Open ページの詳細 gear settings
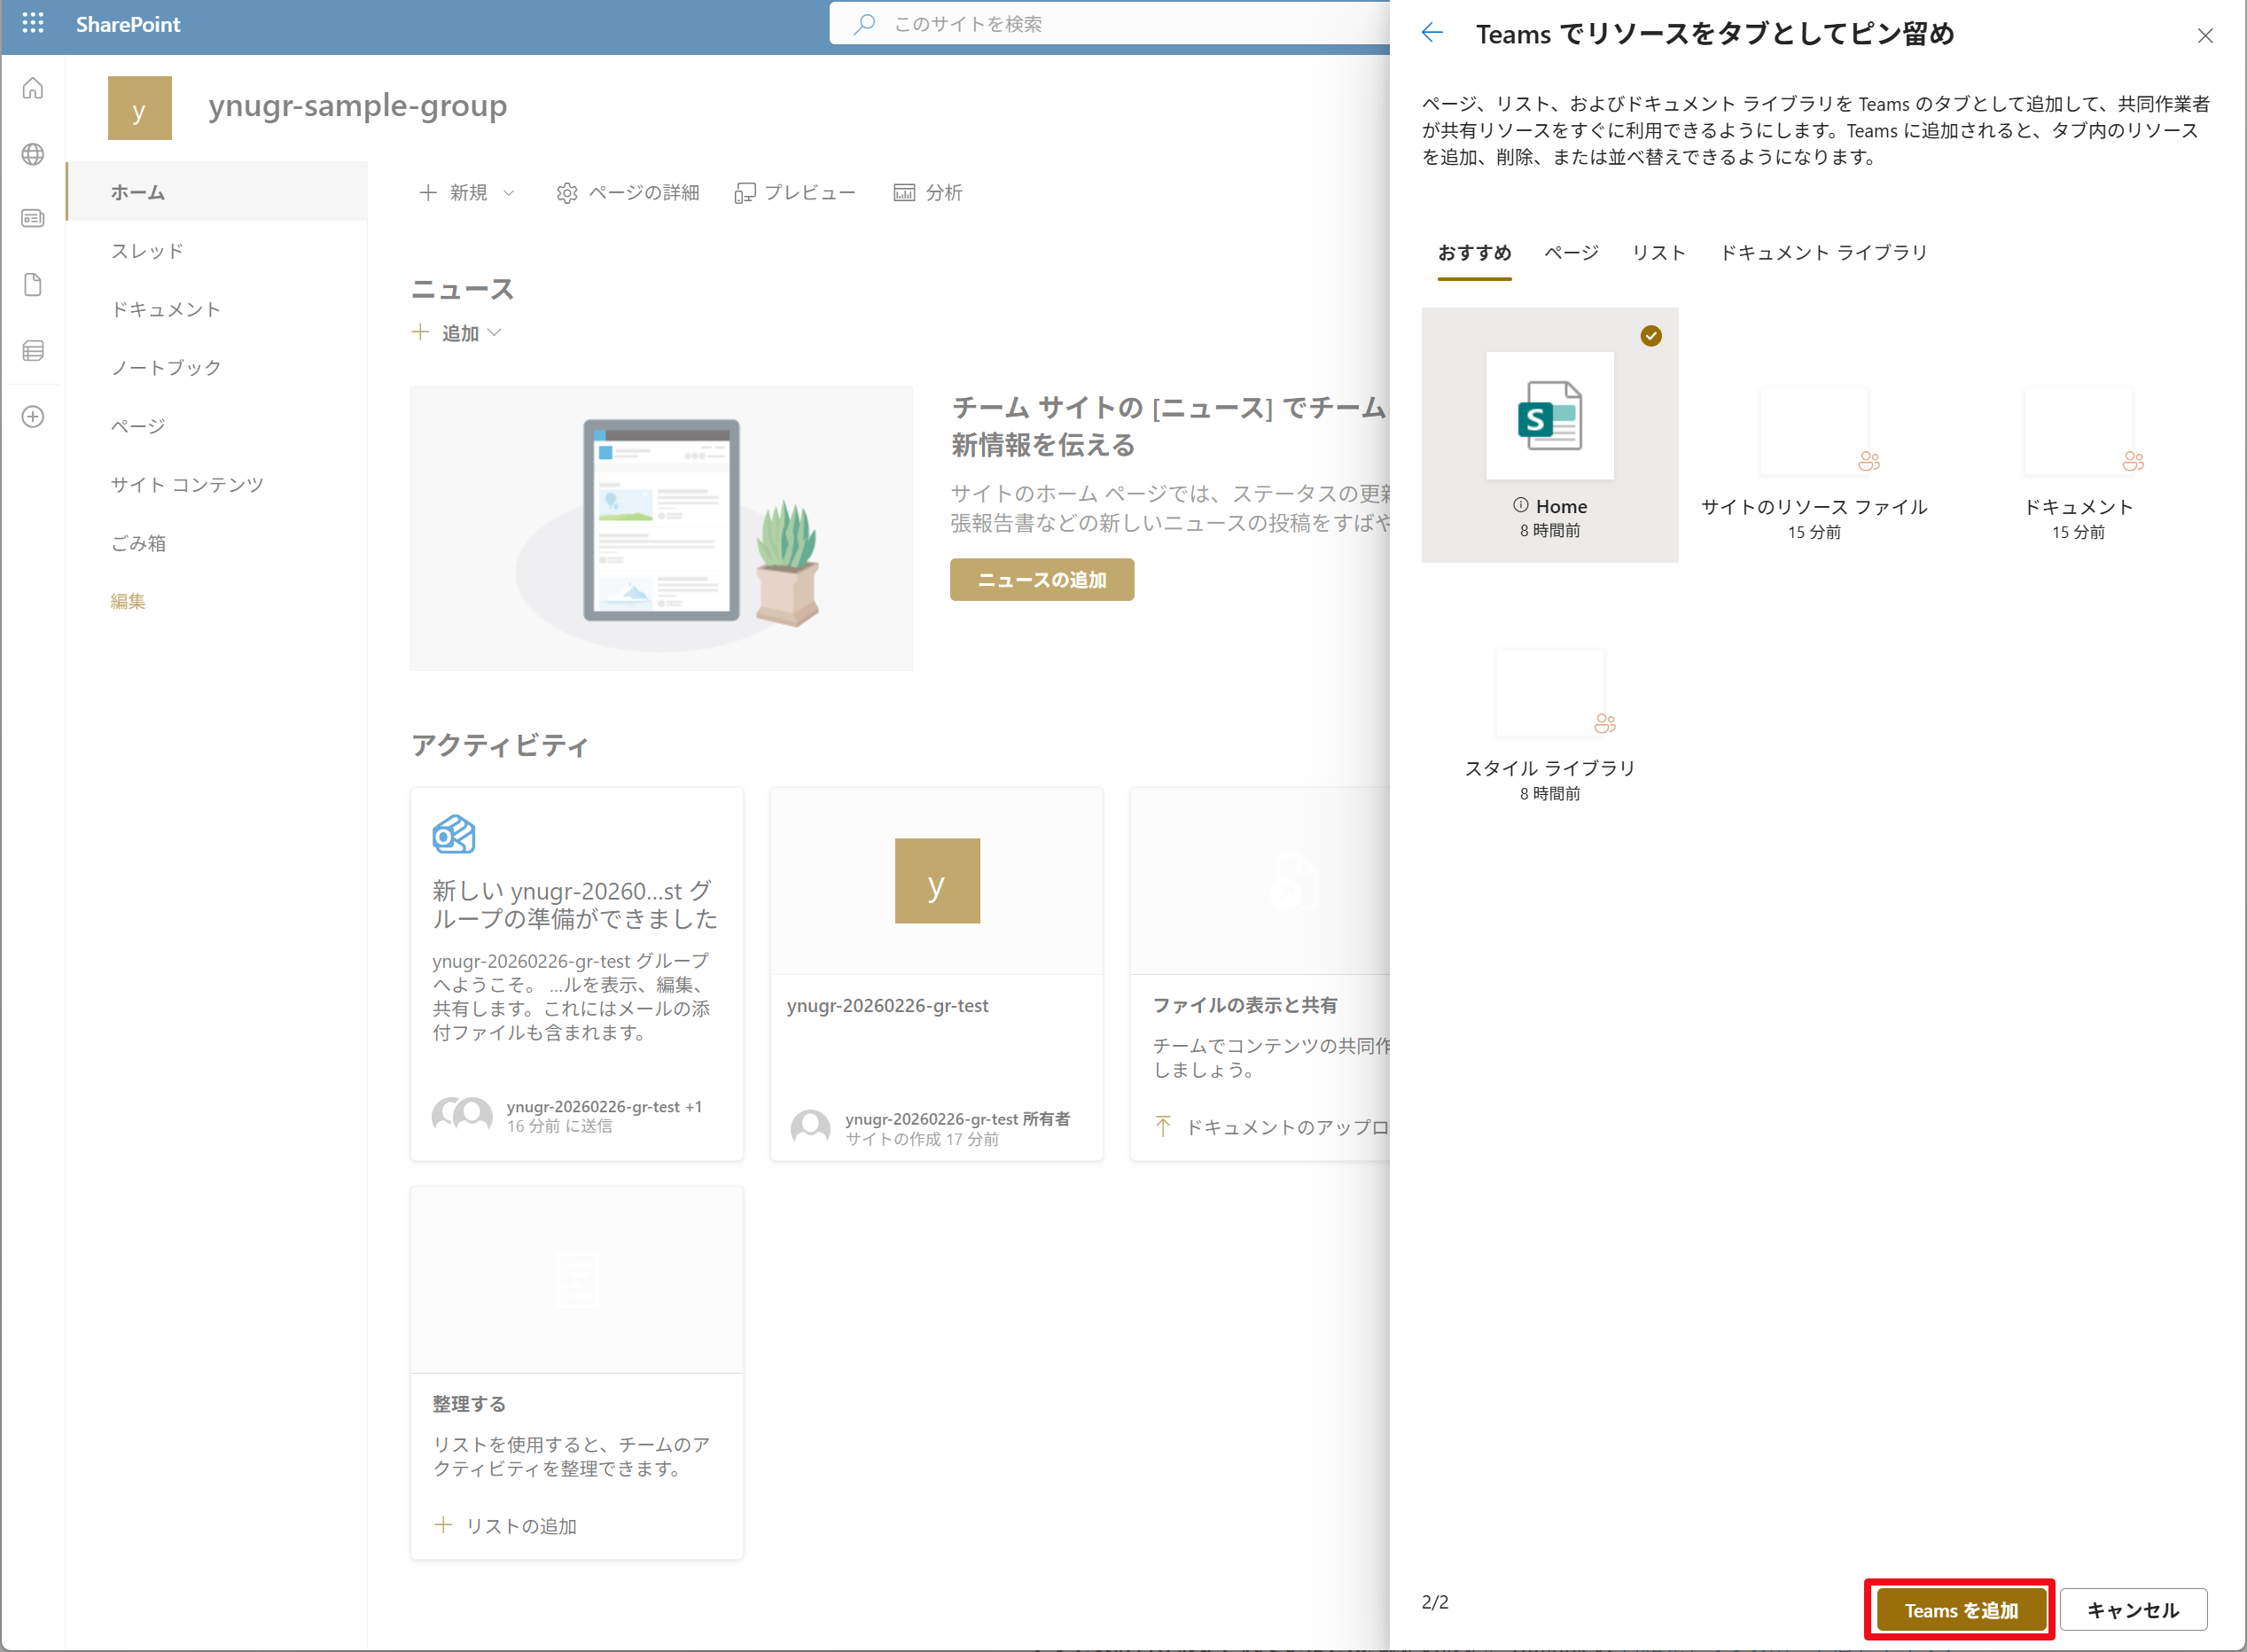2247x1652 pixels. coord(628,192)
